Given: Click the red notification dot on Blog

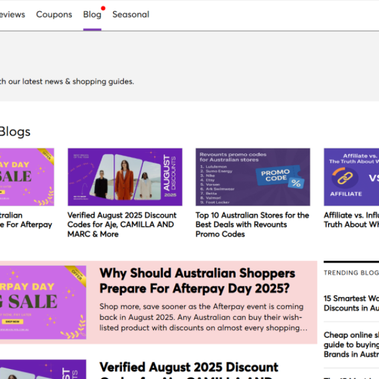Looking at the screenshot, I should click(103, 8).
